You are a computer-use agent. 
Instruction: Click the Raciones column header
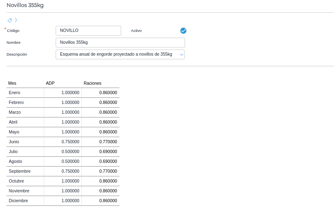tap(93, 83)
